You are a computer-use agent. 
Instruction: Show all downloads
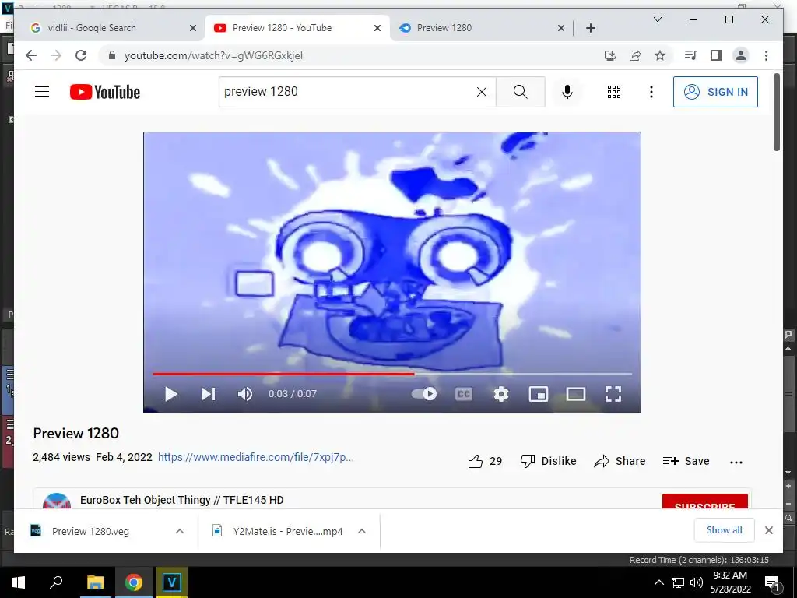click(724, 530)
